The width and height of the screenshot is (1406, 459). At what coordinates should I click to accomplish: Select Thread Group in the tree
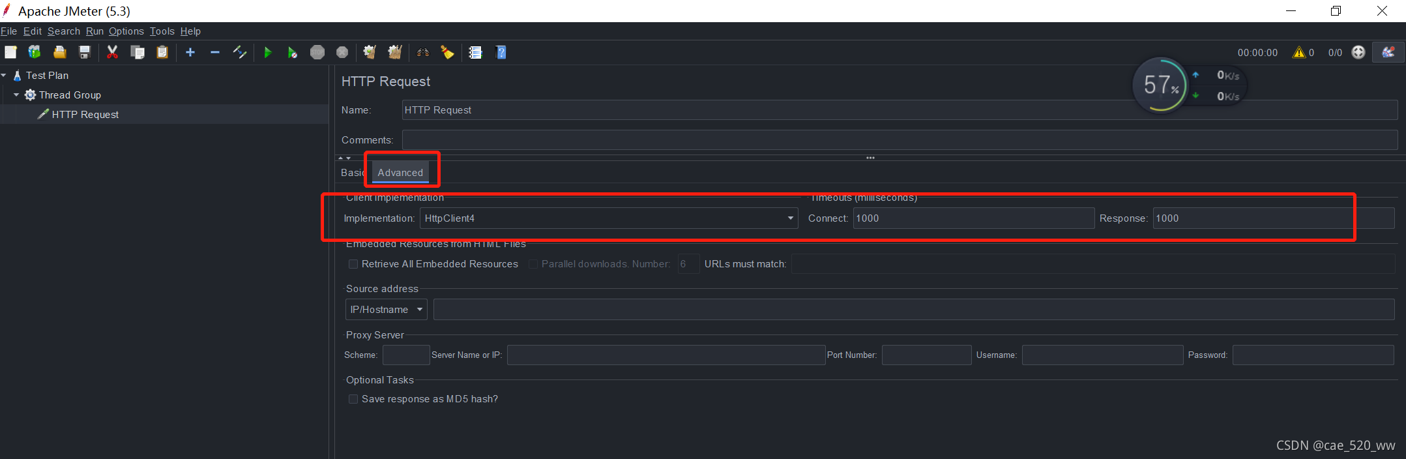click(70, 95)
